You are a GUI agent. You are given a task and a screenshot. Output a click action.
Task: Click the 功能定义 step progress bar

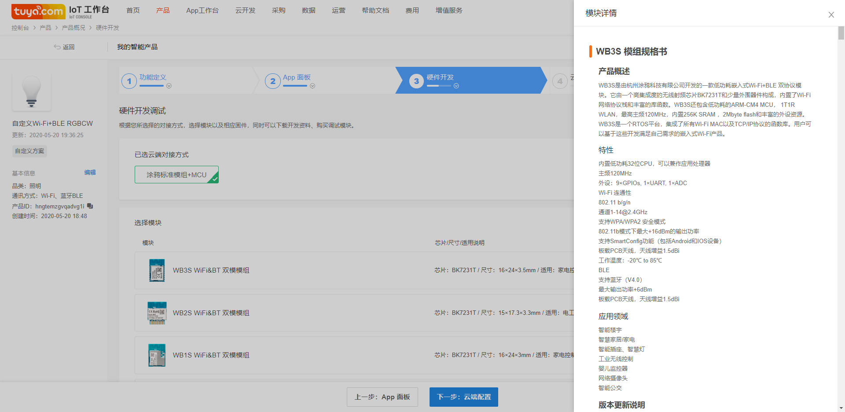click(151, 86)
